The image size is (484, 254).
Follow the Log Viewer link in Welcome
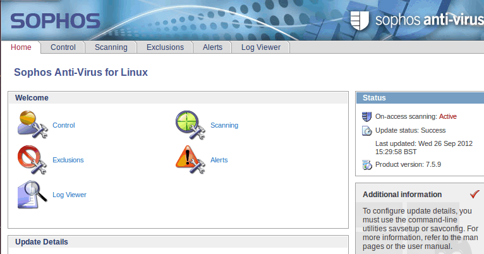[70, 195]
